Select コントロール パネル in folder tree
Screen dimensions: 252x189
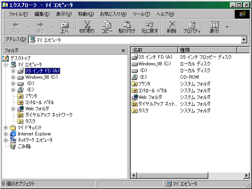click(x=39, y=102)
